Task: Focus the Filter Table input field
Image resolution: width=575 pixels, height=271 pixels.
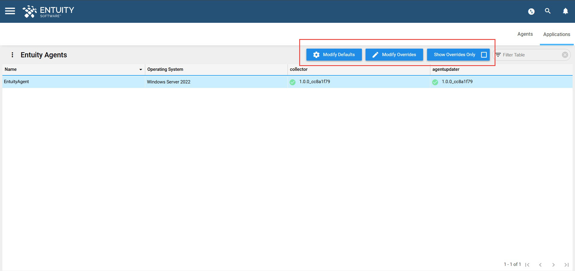Action: point(531,55)
